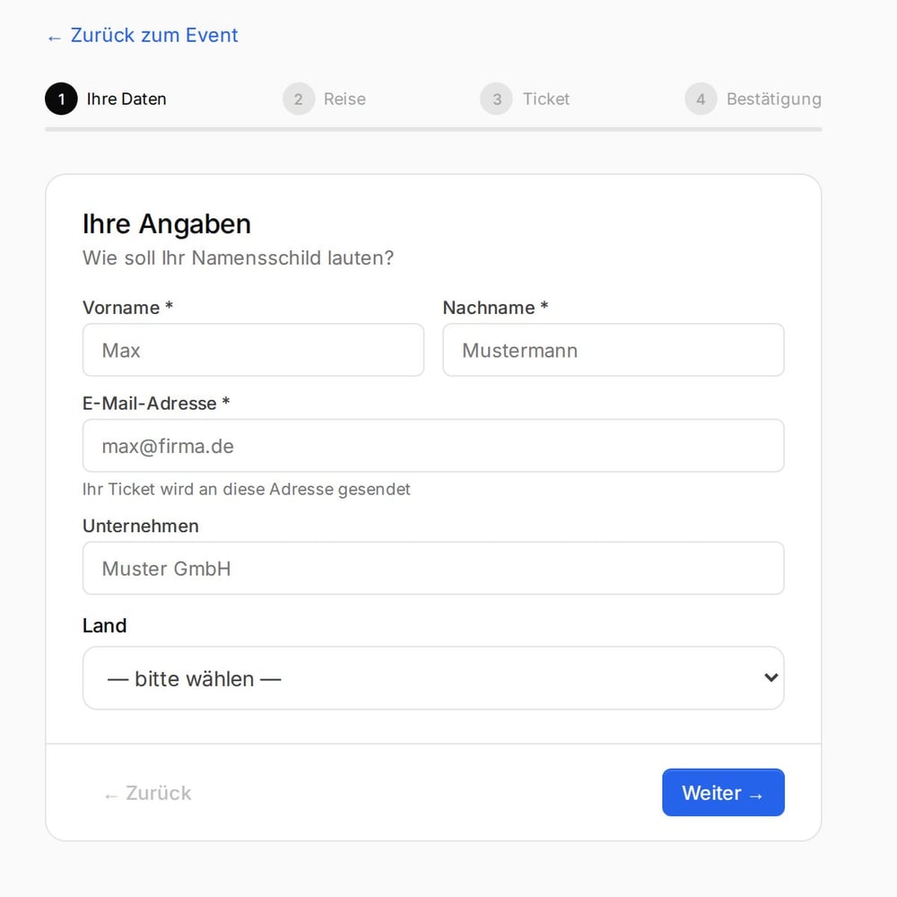The height and width of the screenshot is (897, 897).
Task: Click the progress bar under the steps
Action: click(433, 129)
